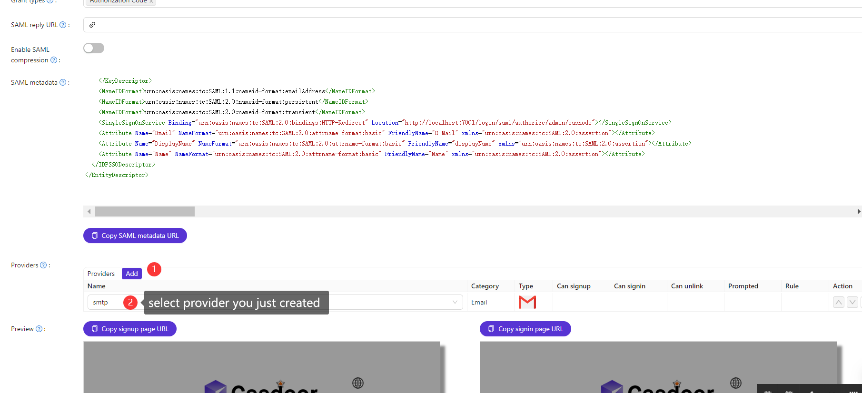Click the Preview help icon
862x393 pixels.
tap(39, 329)
